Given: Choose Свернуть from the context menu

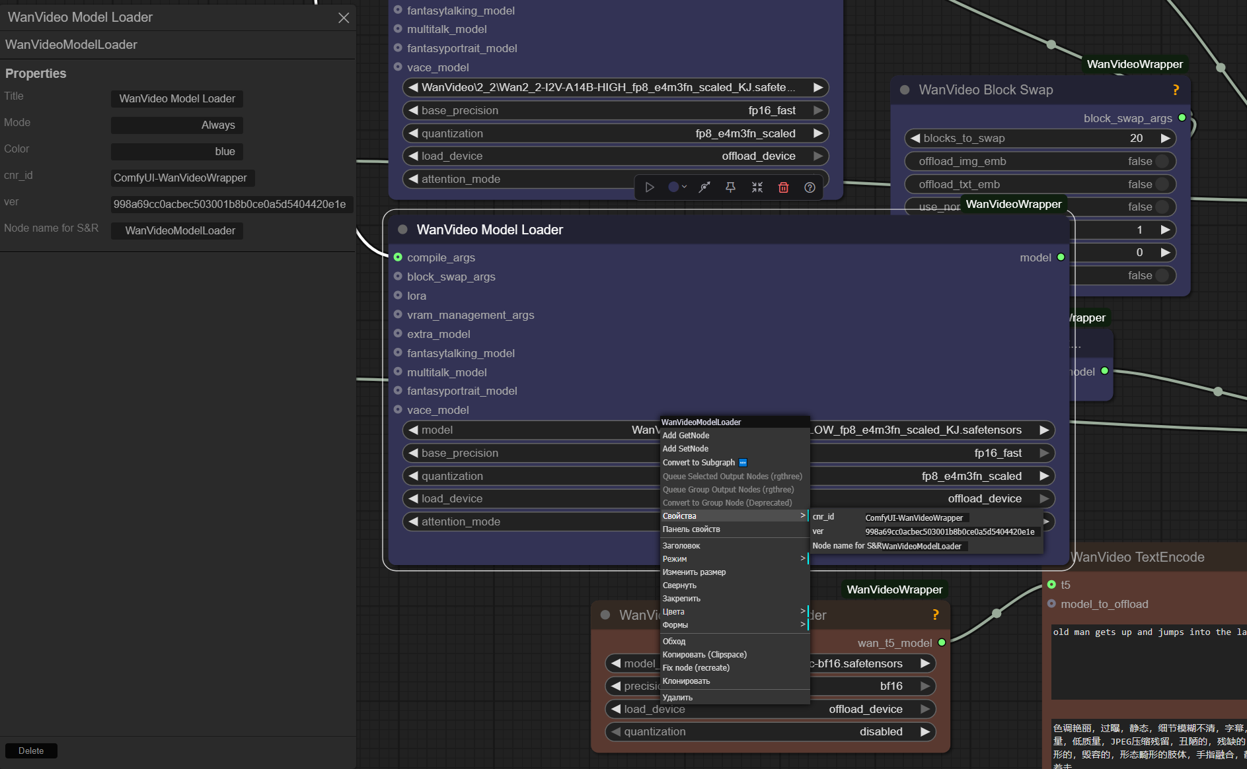Looking at the screenshot, I should point(735,585).
